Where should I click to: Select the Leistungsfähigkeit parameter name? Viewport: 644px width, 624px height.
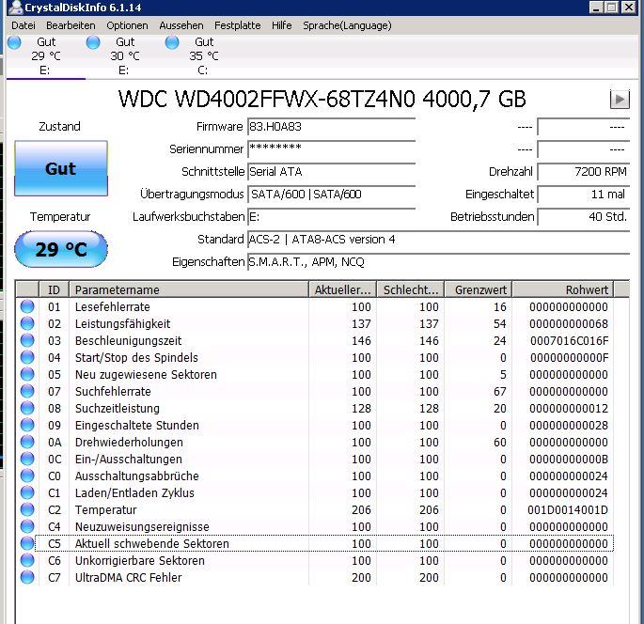pyautogui.click(x=122, y=324)
